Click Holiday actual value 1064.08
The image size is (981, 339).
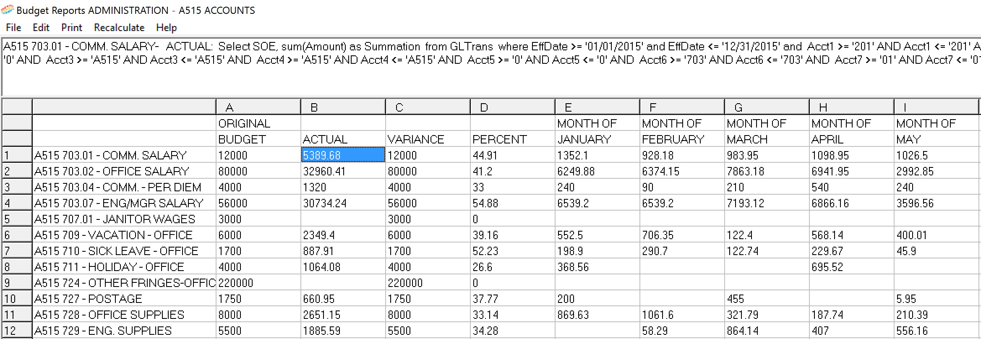[343, 266]
